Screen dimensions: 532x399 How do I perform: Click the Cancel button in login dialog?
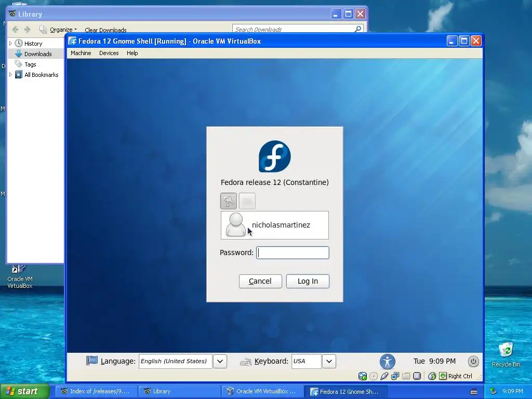(x=260, y=281)
